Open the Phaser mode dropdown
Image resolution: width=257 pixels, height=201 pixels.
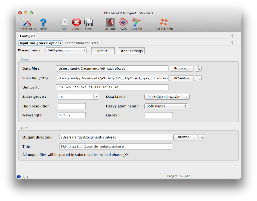pos(66,50)
